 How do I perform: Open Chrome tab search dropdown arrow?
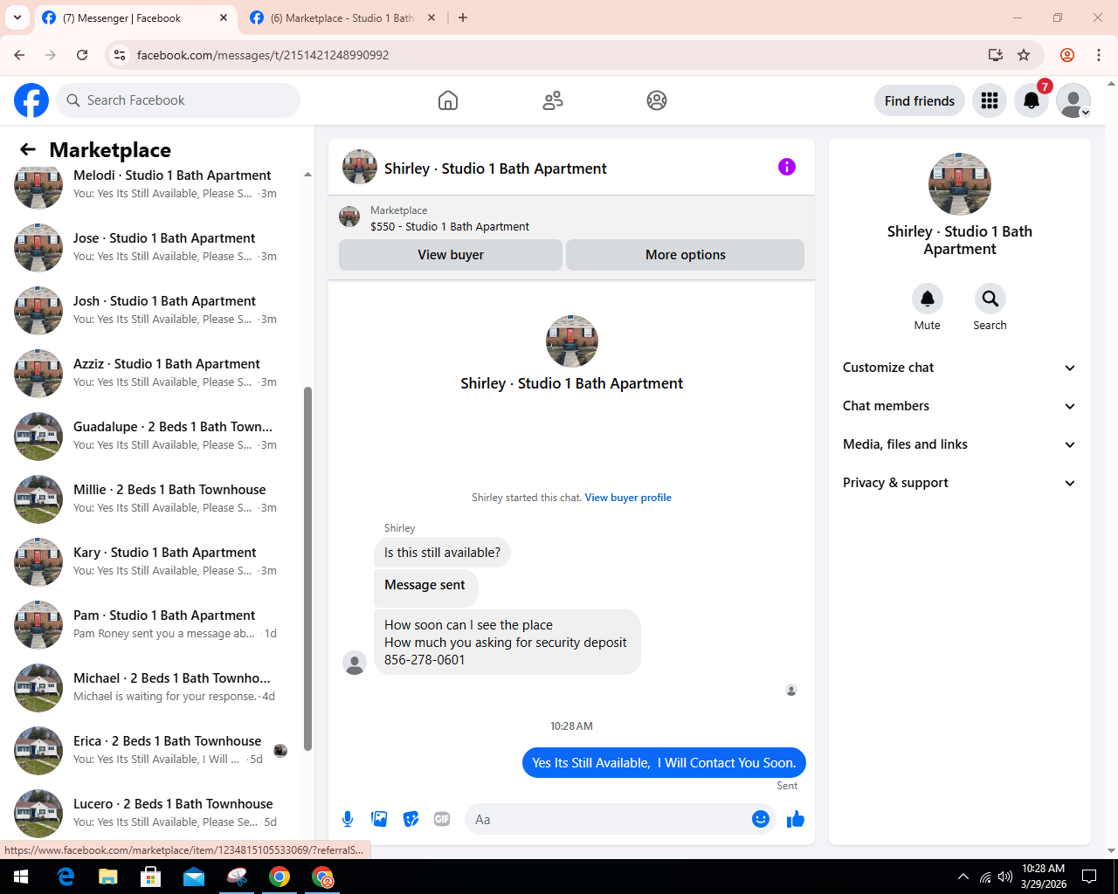(x=17, y=17)
